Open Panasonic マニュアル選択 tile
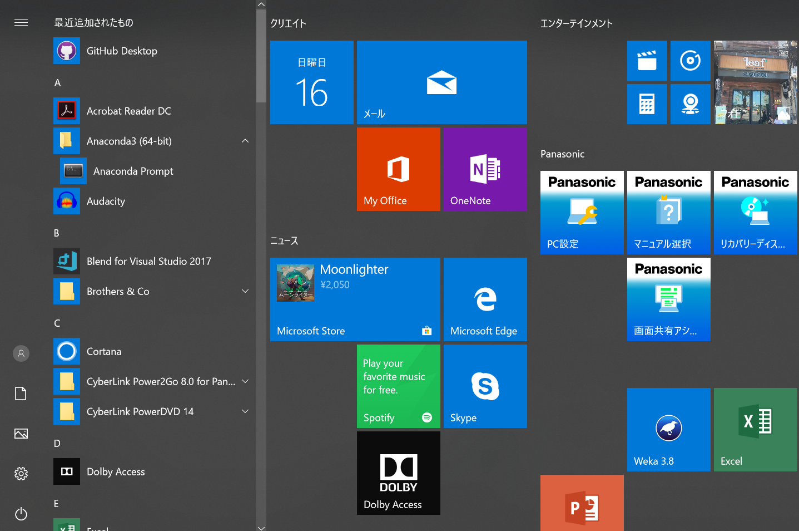The width and height of the screenshot is (799, 531). tap(669, 213)
